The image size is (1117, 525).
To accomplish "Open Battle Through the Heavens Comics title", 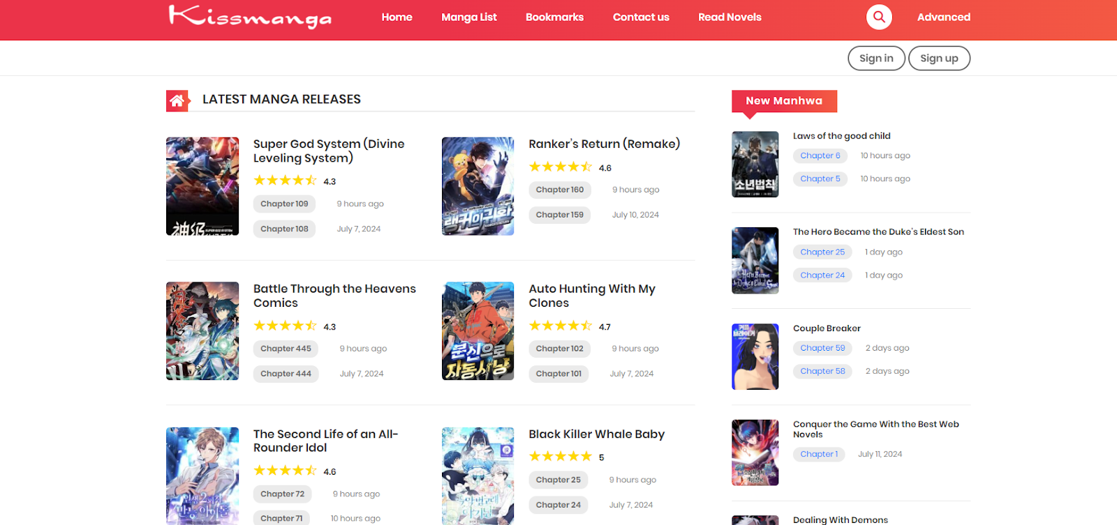I will (x=334, y=296).
